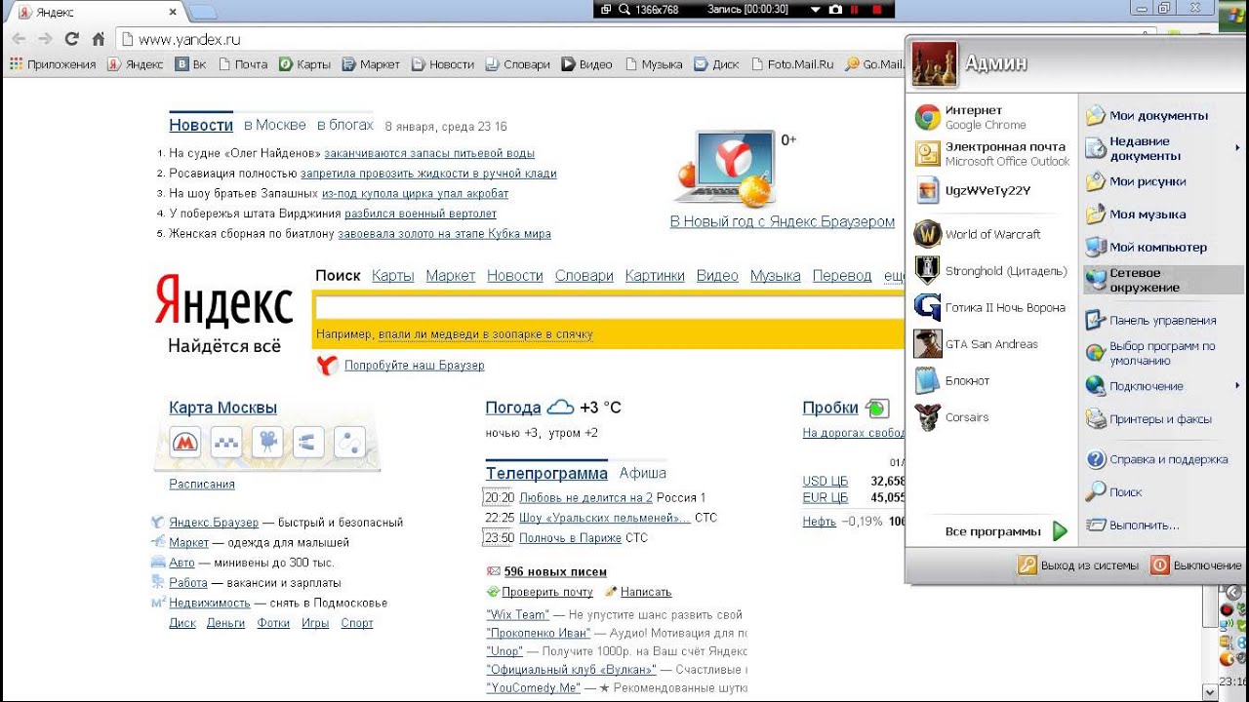Screen dimensions: 1249x702
Task: Open Картинки tab above search
Action: 655,276
